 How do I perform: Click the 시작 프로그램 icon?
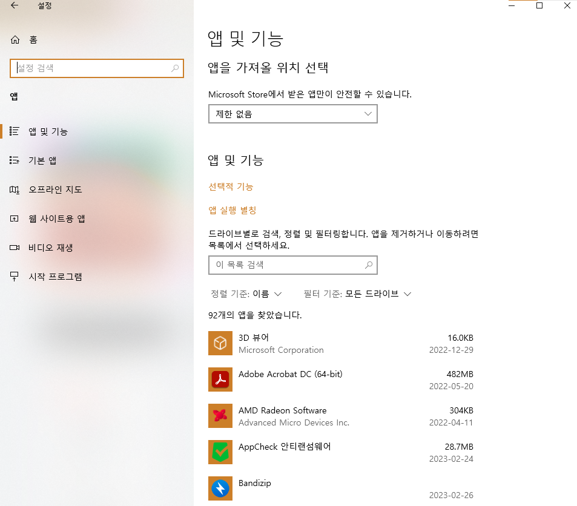pyautogui.click(x=15, y=277)
